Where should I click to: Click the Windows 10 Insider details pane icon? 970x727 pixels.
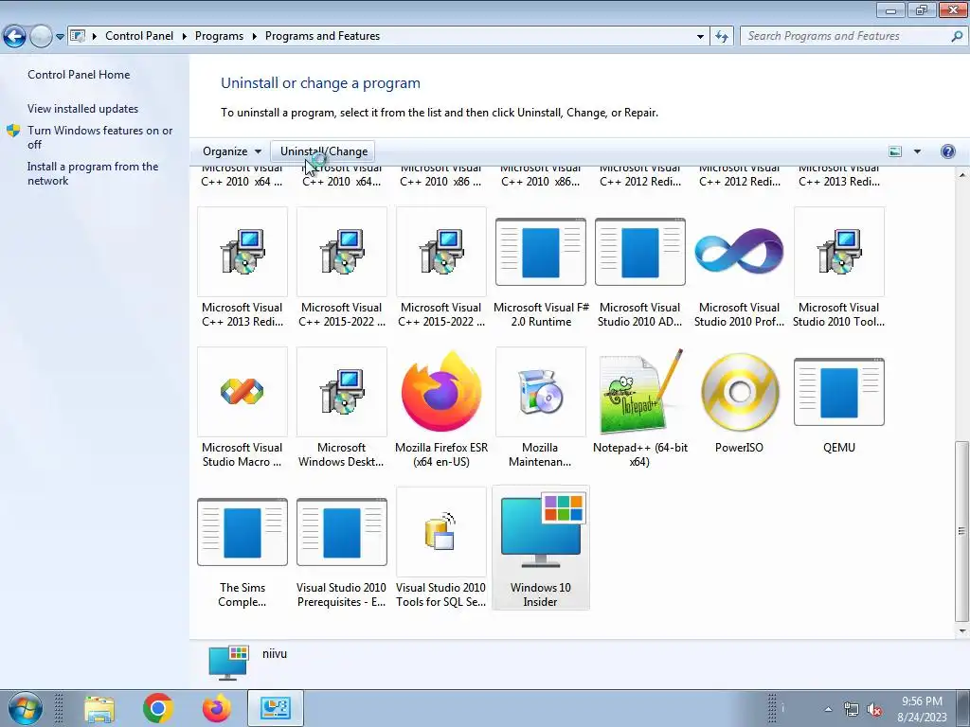(x=229, y=662)
